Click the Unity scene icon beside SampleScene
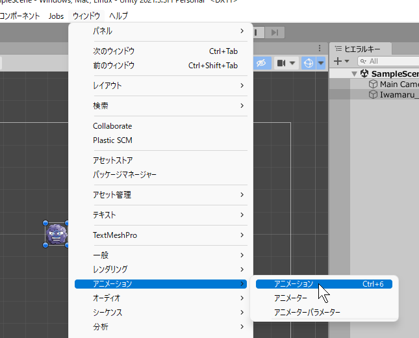Image resolution: width=419 pixels, height=338 pixels. (x=364, y=73)
